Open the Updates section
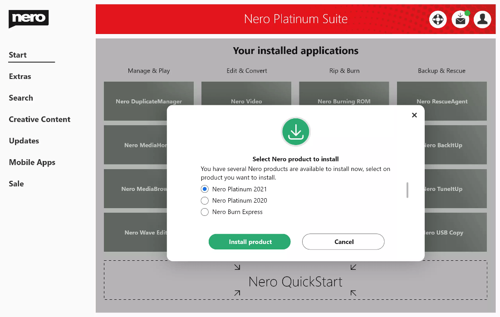 point(24,141)
